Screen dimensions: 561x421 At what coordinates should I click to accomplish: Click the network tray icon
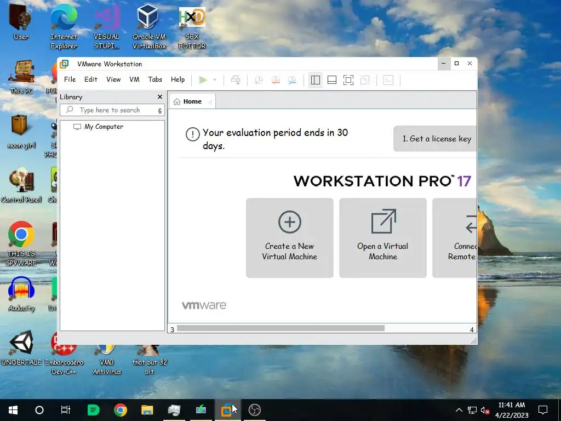coord(472,410)
